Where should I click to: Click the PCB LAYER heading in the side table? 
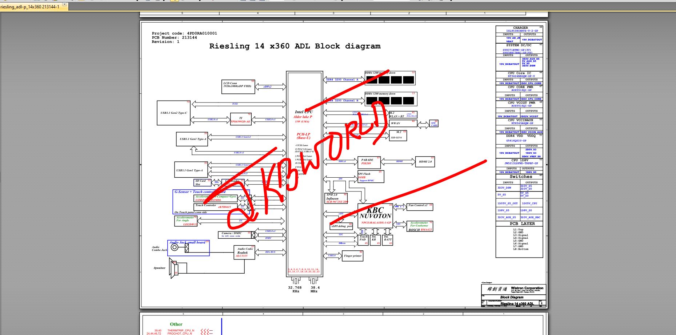522,224
